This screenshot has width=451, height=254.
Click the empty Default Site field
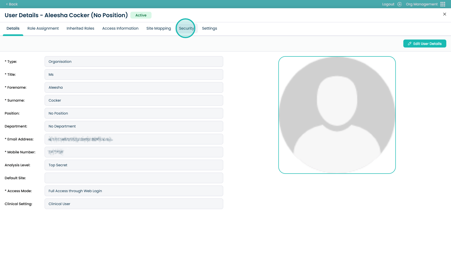[x=134, y=178]
